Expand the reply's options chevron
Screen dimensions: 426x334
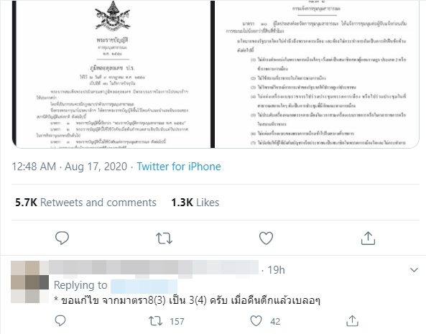[414, 270]
